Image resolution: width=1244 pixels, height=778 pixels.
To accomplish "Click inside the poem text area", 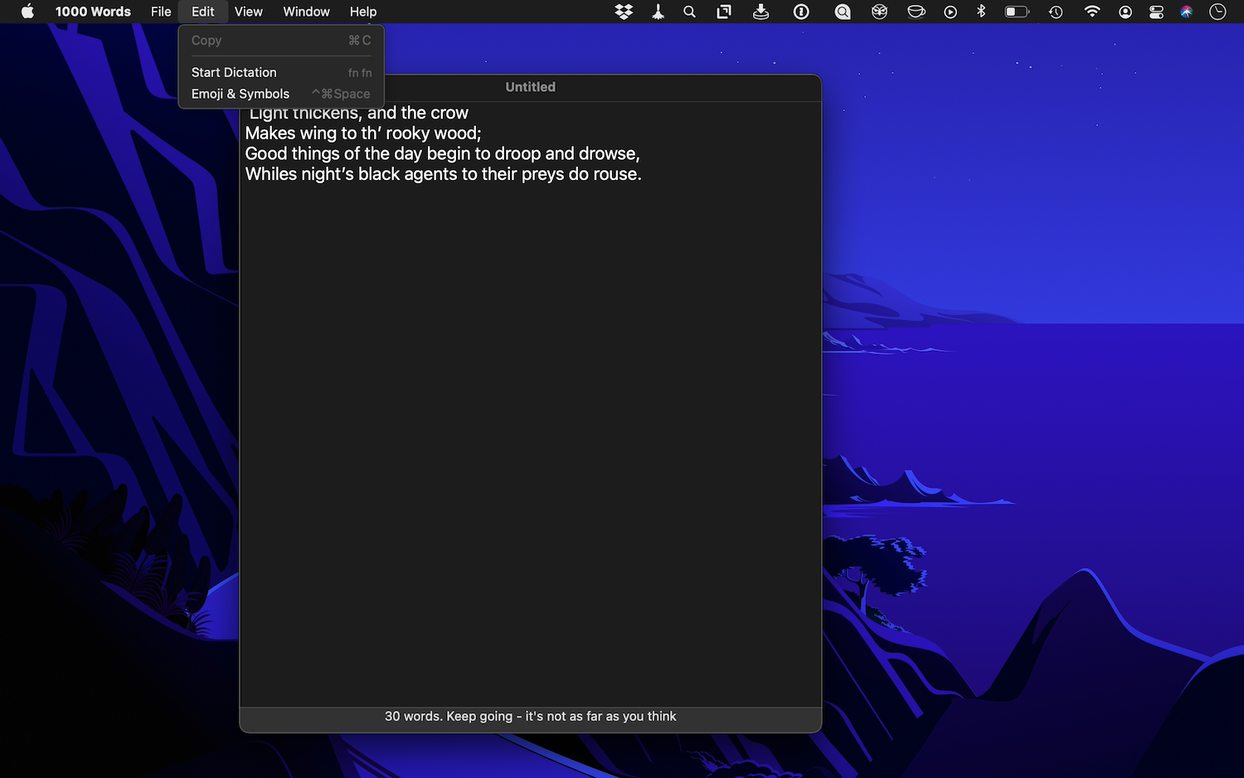I will click(x=531, y=415).
